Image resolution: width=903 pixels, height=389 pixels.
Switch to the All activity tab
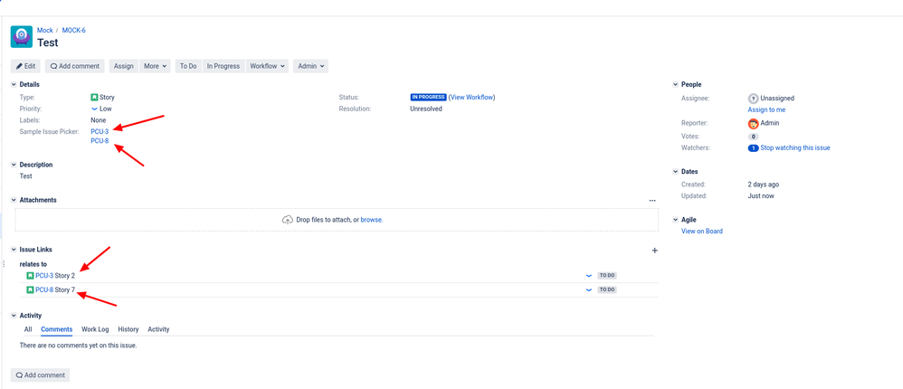[x=28, y=329]
